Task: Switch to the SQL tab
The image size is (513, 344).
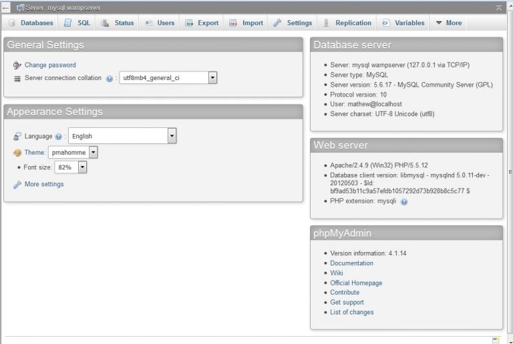Action: (x=77, y=23)
